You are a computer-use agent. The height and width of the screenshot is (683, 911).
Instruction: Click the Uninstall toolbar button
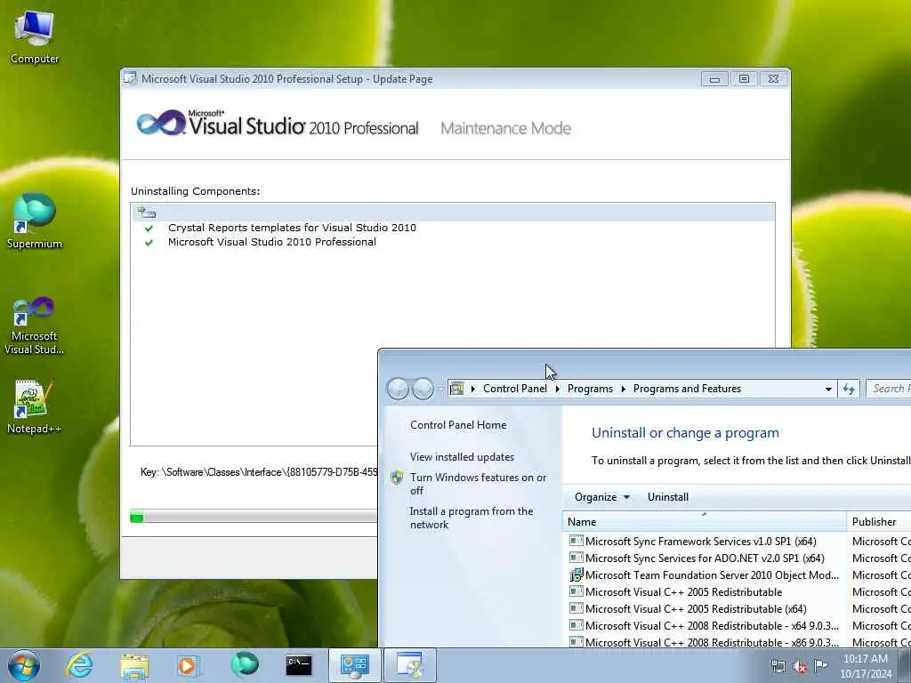coord(667,497)
